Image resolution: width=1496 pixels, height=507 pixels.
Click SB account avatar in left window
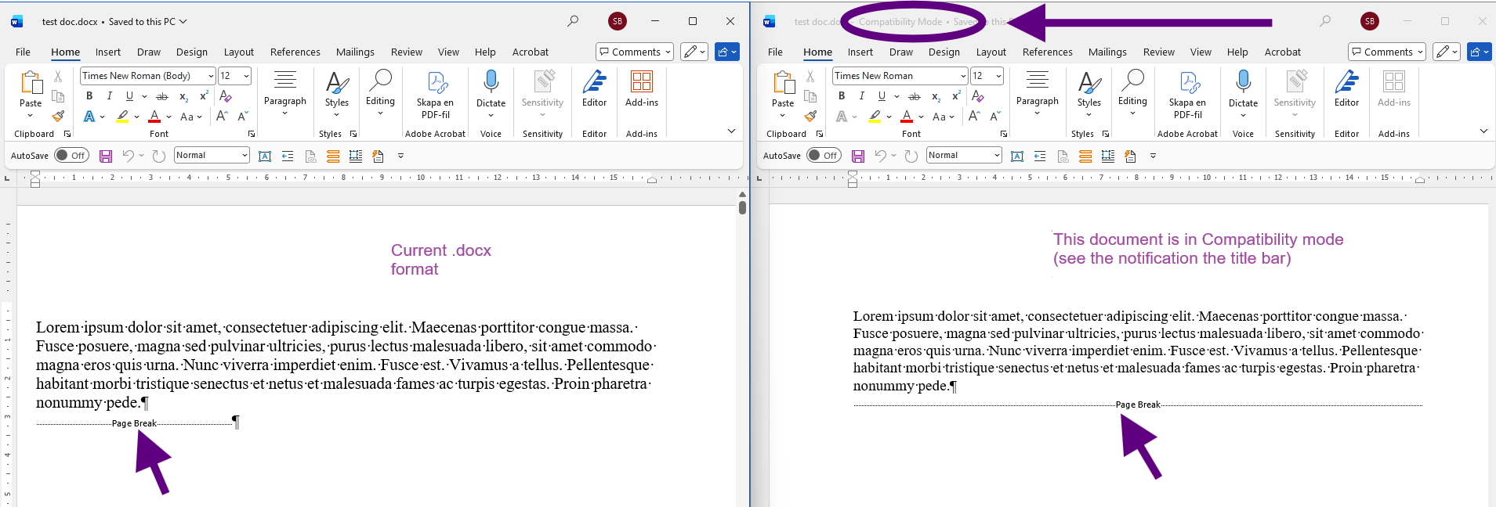[x=618, y=21]
